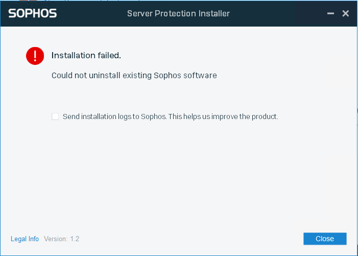The height and width of the screenshot is (256, 358).
Task: Click the "Server Protection Installer" window title
Action: (x=178, y=13)
